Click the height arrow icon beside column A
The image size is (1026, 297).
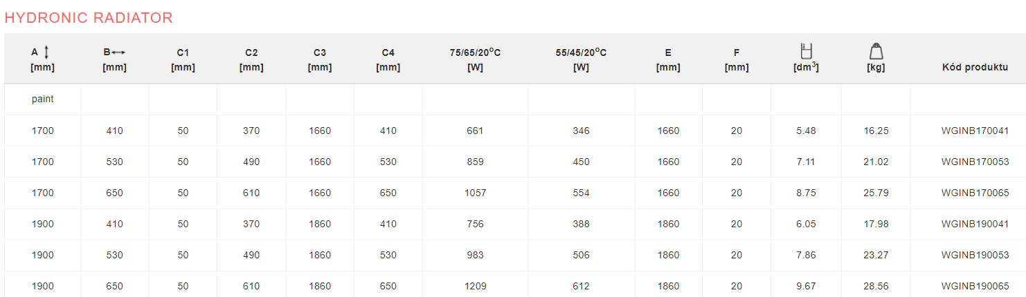point(46,52)
